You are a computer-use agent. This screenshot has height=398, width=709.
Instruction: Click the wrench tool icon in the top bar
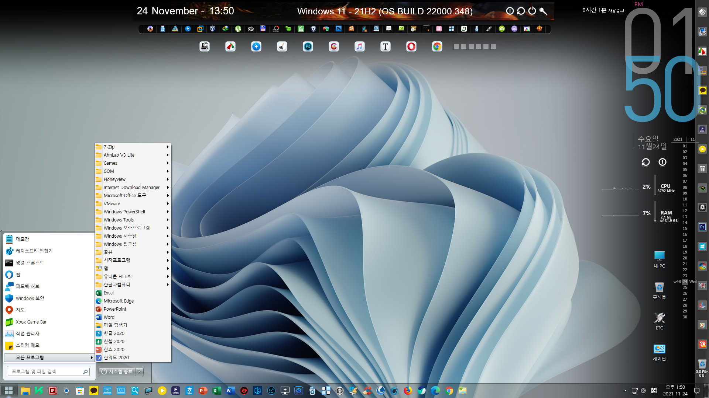543,11
